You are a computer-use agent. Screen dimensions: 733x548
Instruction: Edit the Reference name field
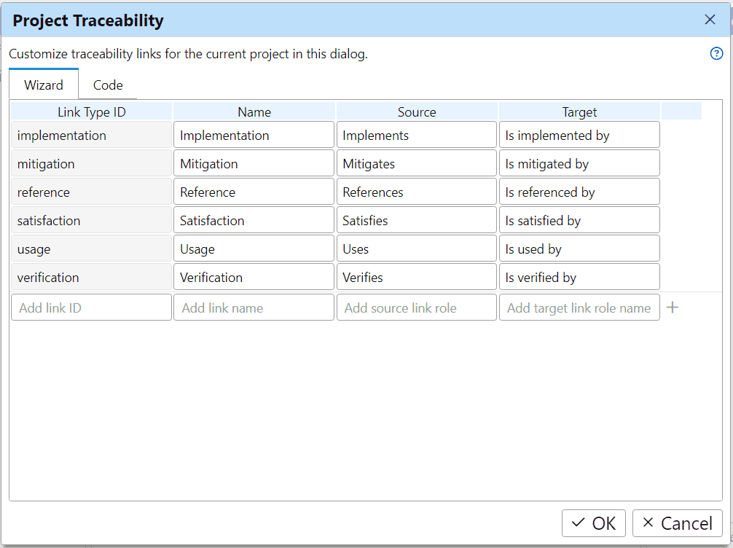(254, 192)
